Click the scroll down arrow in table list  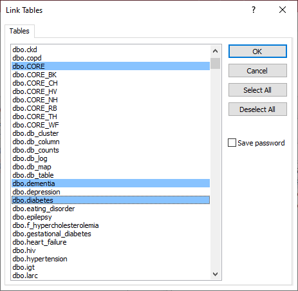point(215,274)
